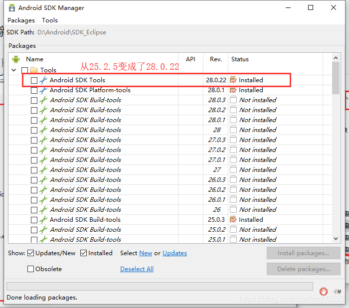This screenshot has width=349, height=308.
Task: Click the New selection link
Action: [146, 253]
